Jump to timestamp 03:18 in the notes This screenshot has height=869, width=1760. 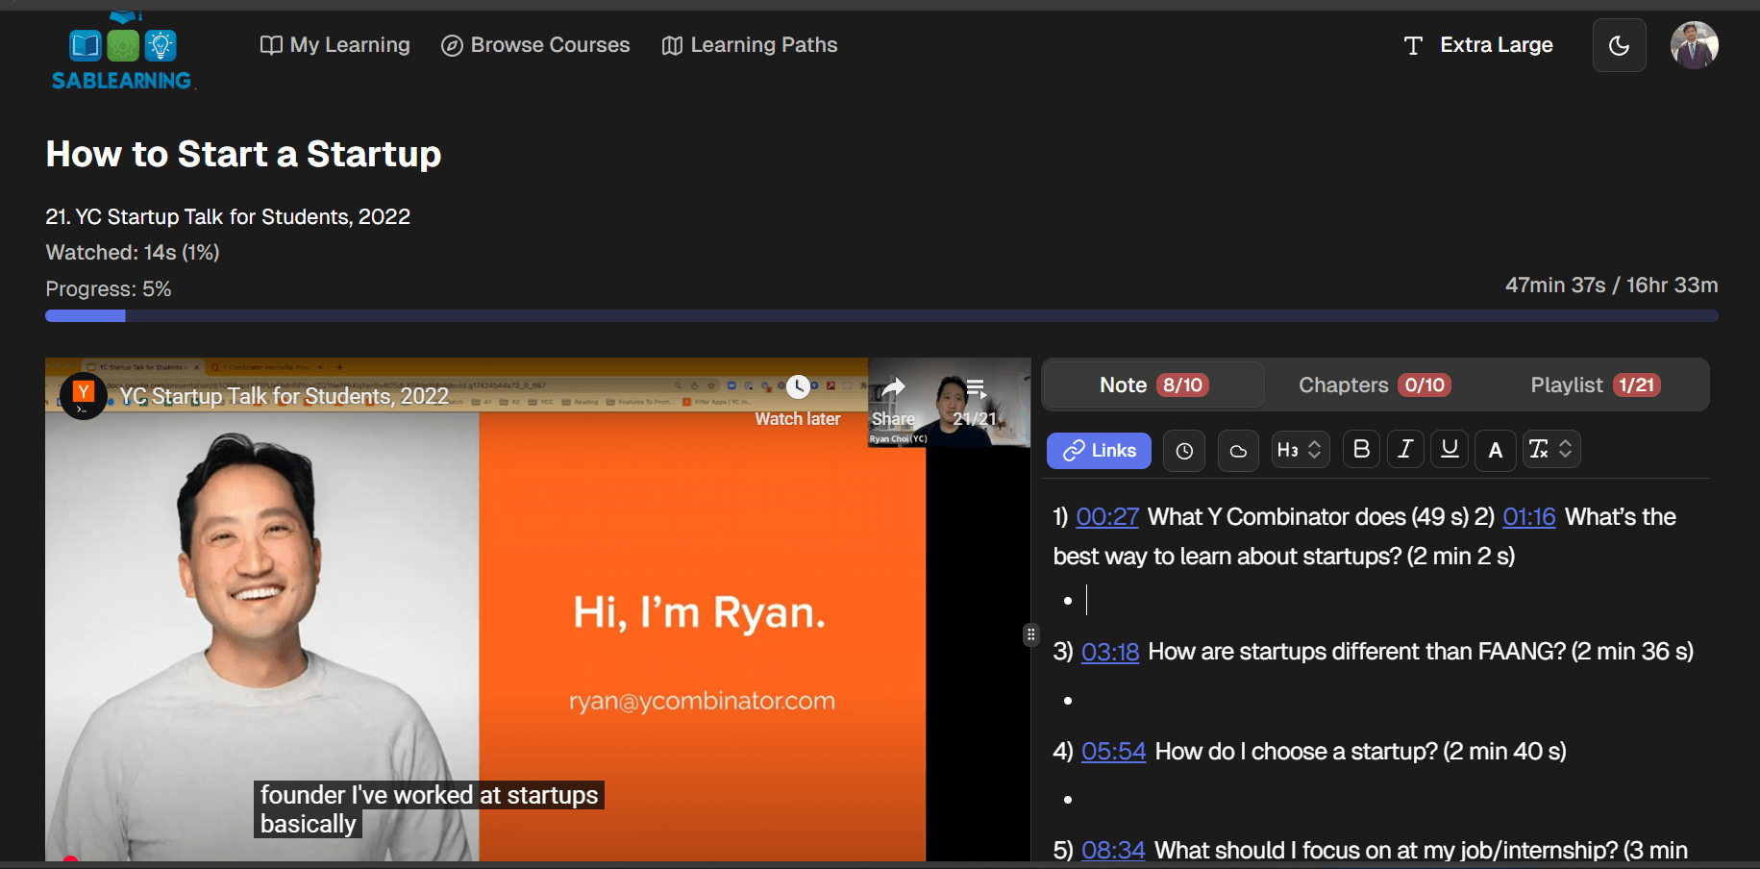[1109, 652]
